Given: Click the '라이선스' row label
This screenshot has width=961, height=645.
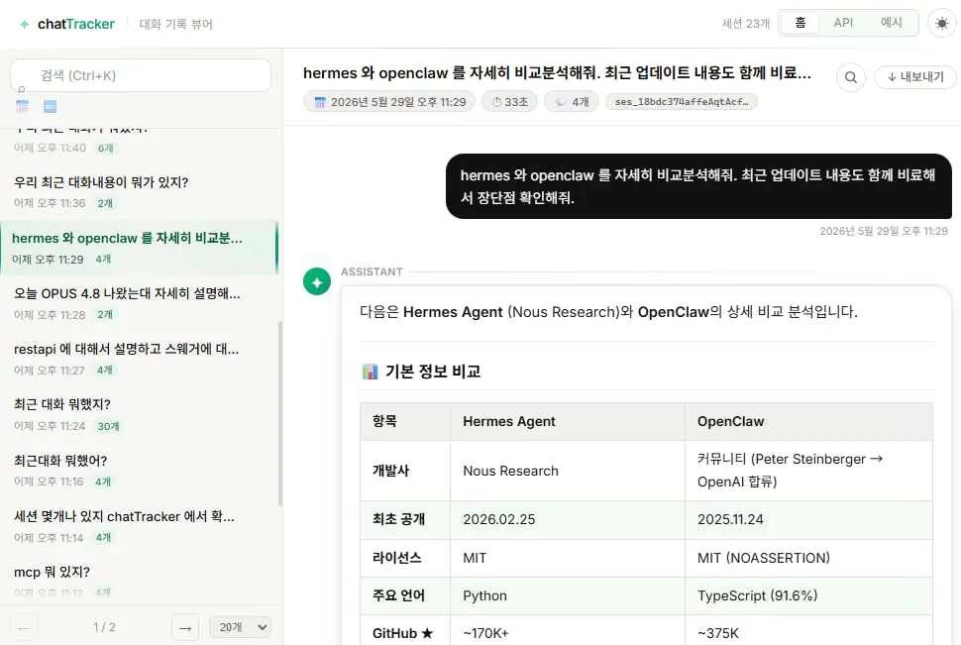Looking at the screenshot, I should point(405,558).
